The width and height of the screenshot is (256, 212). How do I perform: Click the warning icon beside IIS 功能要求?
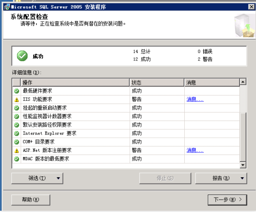point(17,99)
